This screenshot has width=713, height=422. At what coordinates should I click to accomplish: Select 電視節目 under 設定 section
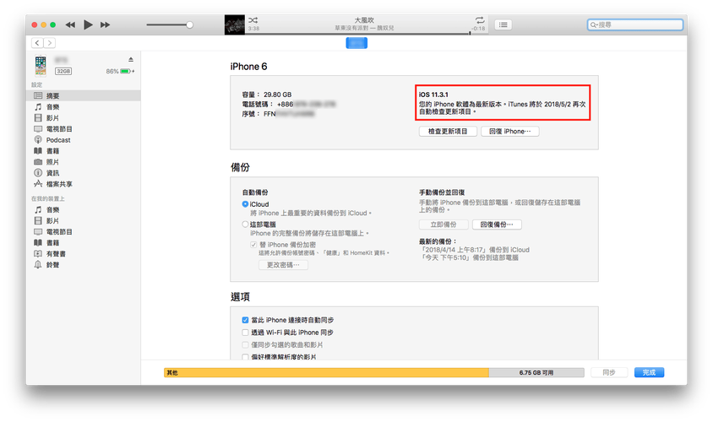[84, 128]
